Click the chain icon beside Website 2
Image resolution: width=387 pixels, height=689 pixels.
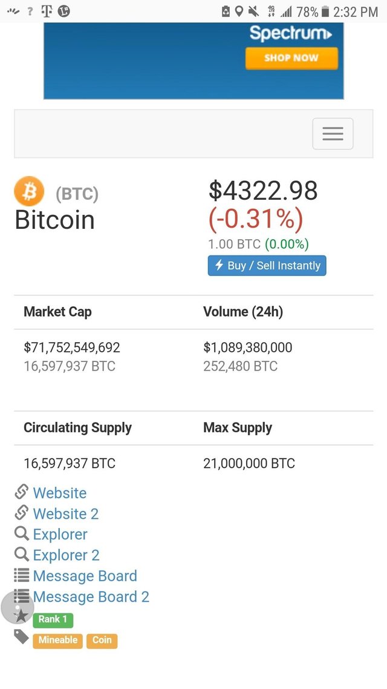22,512
